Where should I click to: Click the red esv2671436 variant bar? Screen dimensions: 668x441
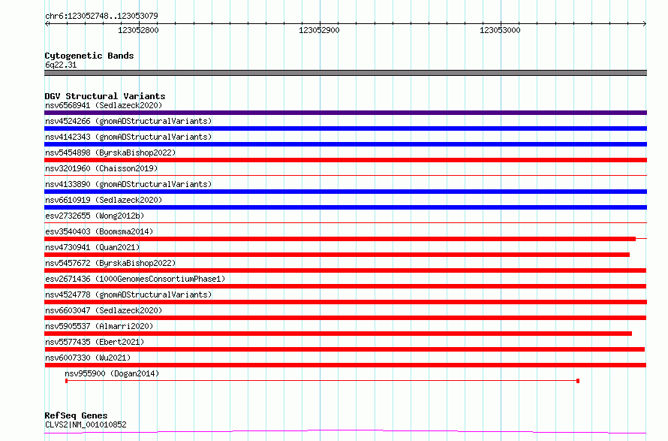pos(345,286)
